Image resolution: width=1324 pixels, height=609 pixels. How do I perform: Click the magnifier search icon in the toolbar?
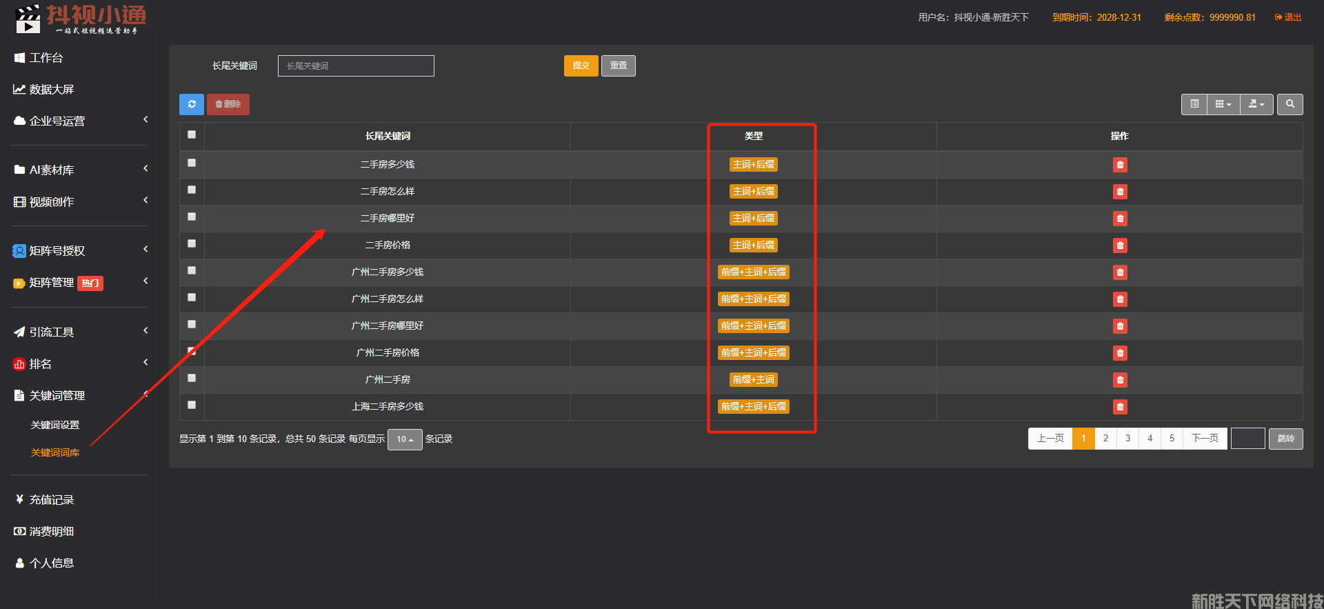tap(1290, 104)
